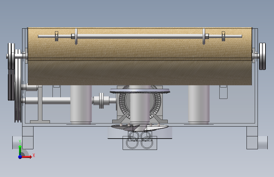This screenshot has width=274, height=177.
Task: Select the toothed ring gear beneath the drum
Action: pos(140,91)
